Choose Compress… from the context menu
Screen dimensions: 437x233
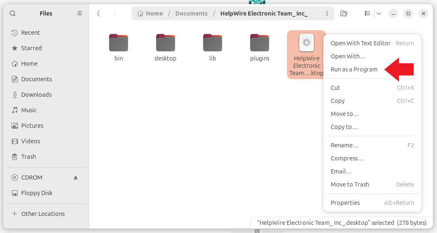coord(372,158)
